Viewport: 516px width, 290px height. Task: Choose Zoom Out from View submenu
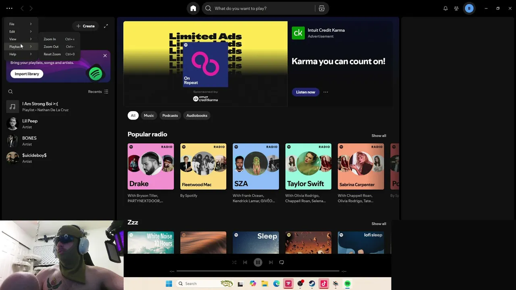point(59,47)
